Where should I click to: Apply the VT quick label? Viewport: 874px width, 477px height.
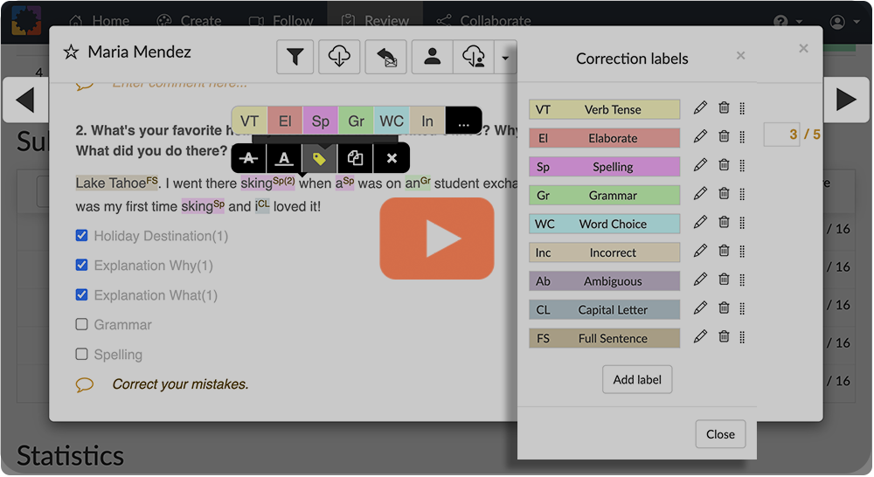[250, 121]
